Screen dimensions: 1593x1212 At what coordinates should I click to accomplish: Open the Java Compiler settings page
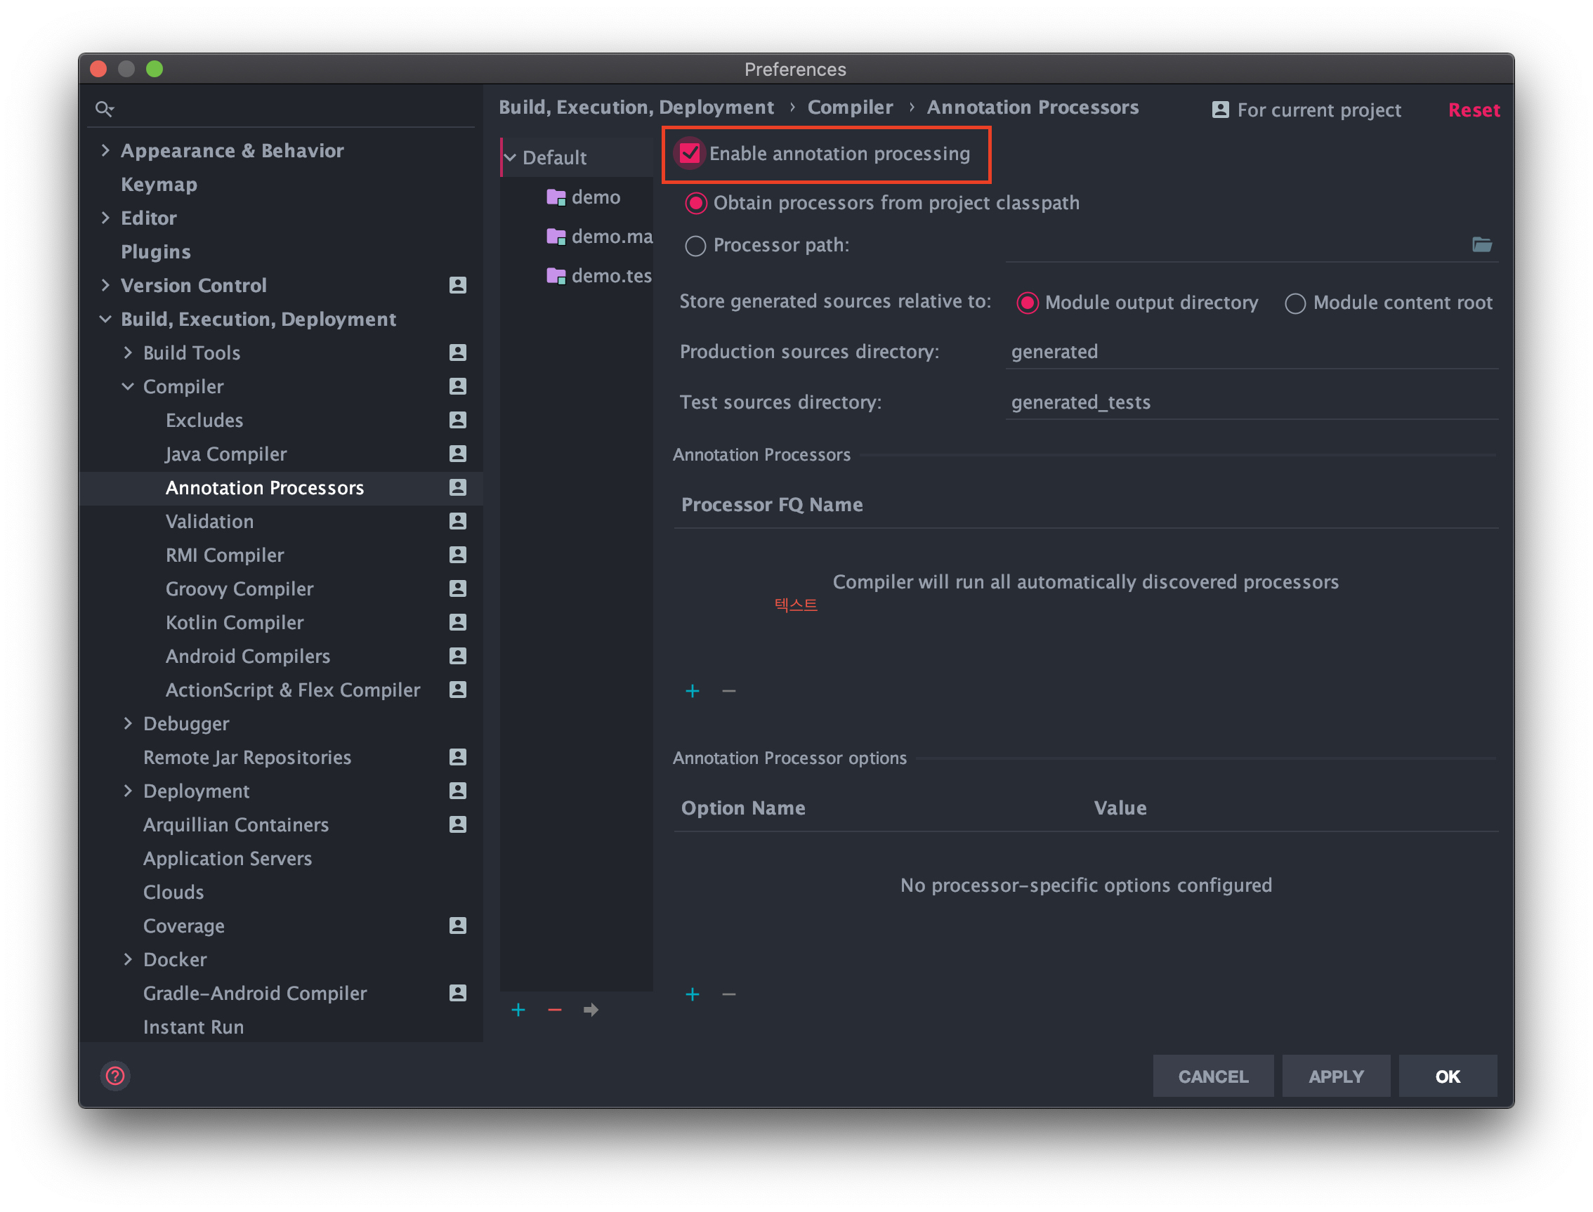pyautogui.click(x=226, y=454)
